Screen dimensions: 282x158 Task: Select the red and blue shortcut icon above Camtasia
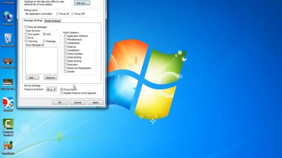pyautogui.click(x=8, y=104)
